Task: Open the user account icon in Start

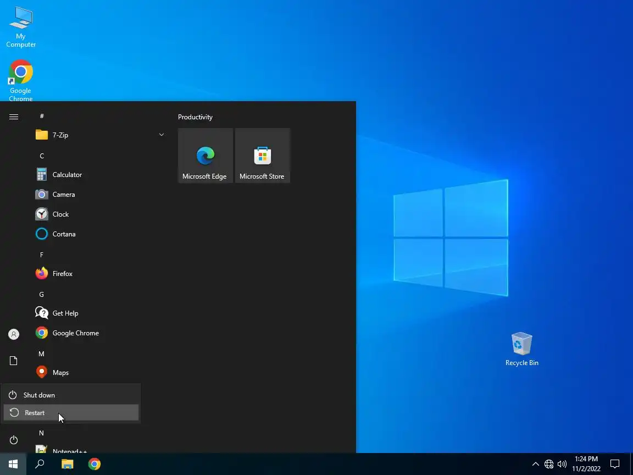Action: pos(14,334)
